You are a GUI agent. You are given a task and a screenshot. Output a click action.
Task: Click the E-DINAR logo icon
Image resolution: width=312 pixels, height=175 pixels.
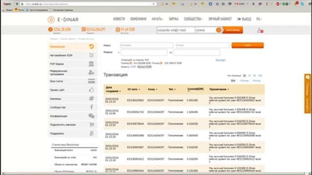pos(51,19)
